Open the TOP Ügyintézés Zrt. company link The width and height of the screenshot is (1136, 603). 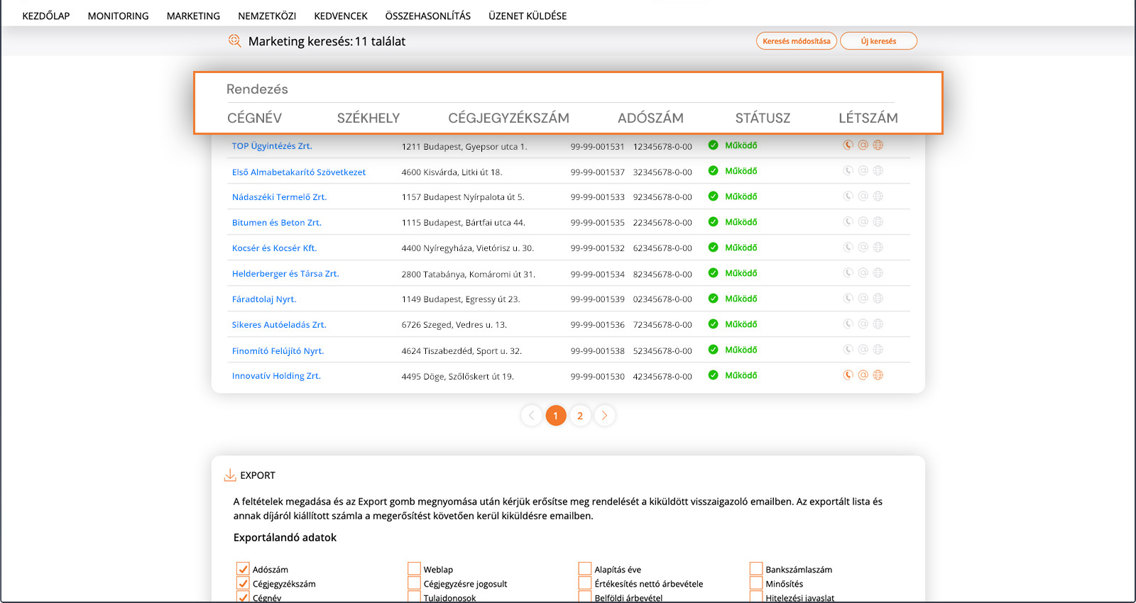tap(272, 146)
